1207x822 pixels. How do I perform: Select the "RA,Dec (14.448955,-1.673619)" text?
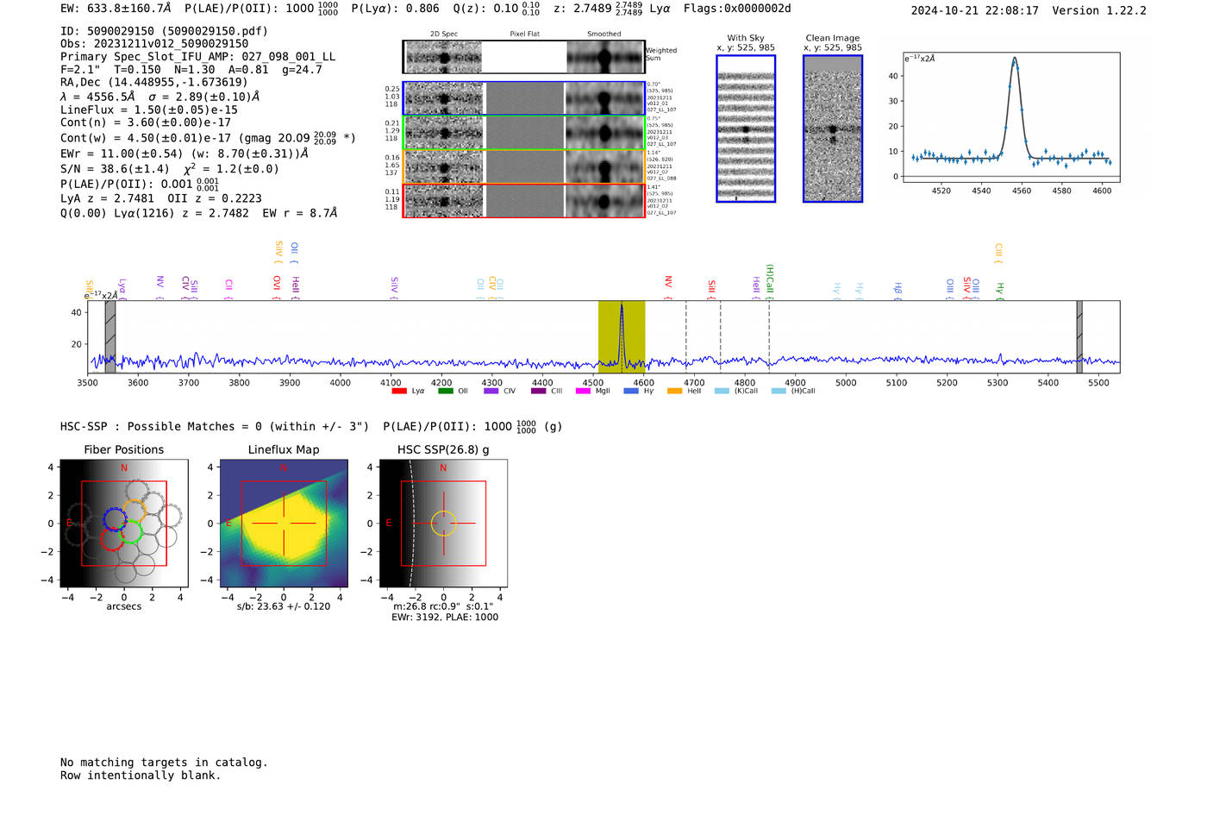point(154,83)
